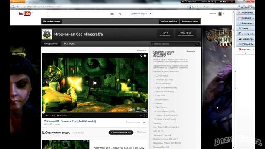This screenshot has height=149, width=265.
Task: Click the youtube.com address bar
Action: (x=98, y=7)
